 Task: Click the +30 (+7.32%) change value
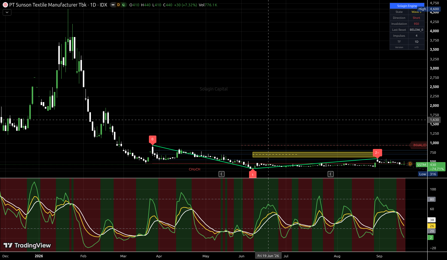tap(185, 5)
